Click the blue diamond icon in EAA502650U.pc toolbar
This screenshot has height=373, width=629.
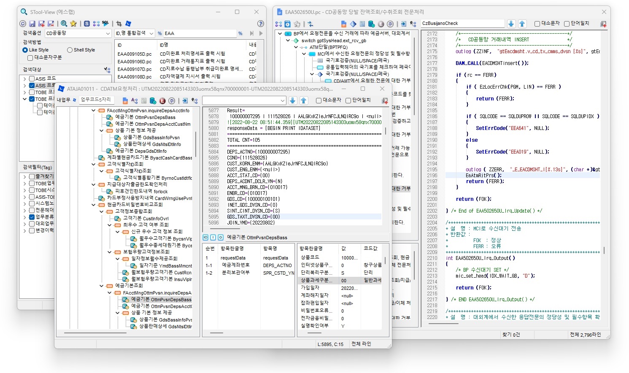(353, 24)
